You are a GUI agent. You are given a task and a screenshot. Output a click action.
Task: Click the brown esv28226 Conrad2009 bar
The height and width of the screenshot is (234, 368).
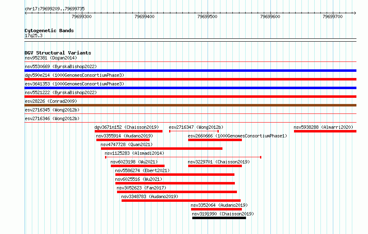(x=190, y=105)
